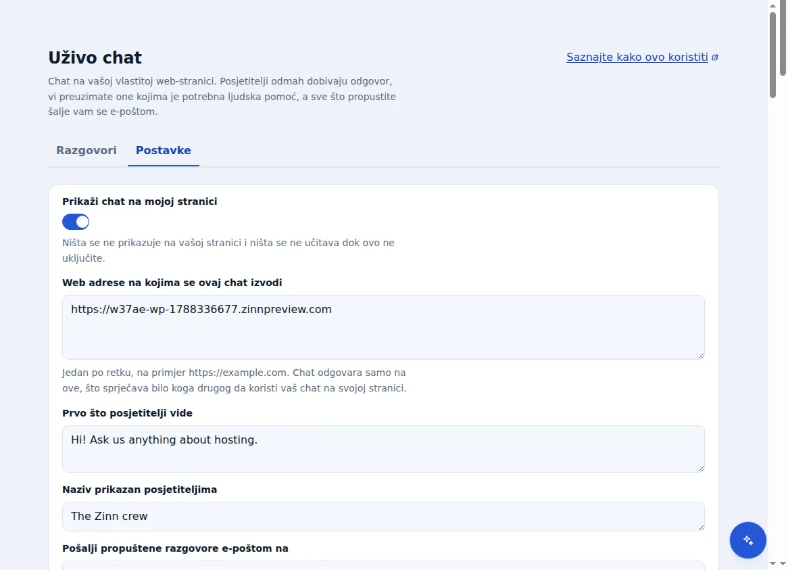Toggle off Prikaži chat na mojoj stranici
788x570 pixels.
(x=76, y=222)
